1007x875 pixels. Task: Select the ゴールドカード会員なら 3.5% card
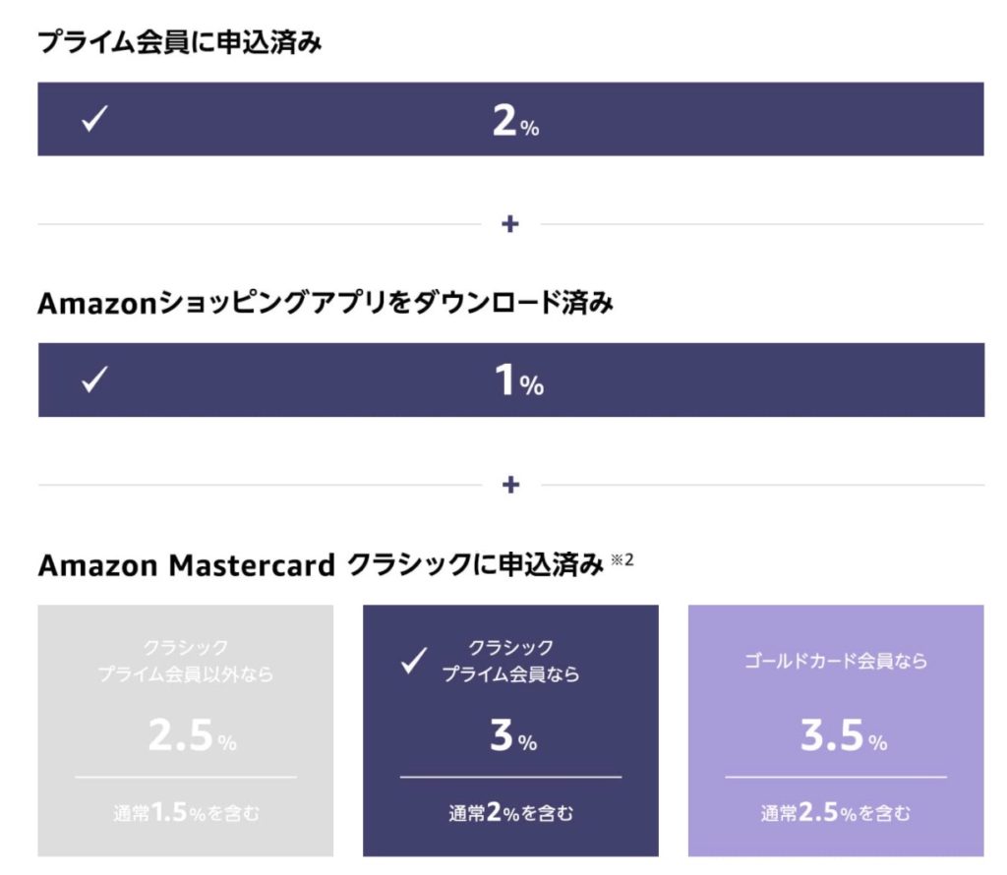[836, 730]
